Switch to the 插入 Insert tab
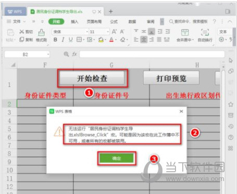 (74, 22)
